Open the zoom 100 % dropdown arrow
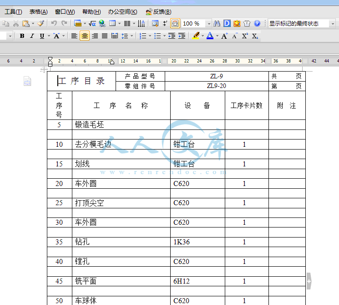339x305 pixels. (x=209, y=24)
